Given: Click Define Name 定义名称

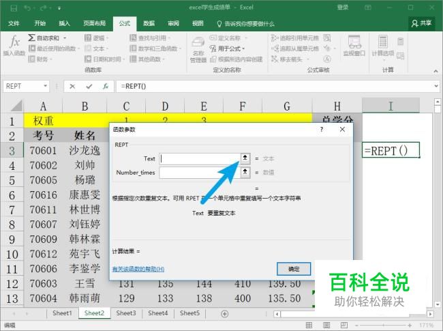Looking at the screenshot, I should (x=228, y=38).
